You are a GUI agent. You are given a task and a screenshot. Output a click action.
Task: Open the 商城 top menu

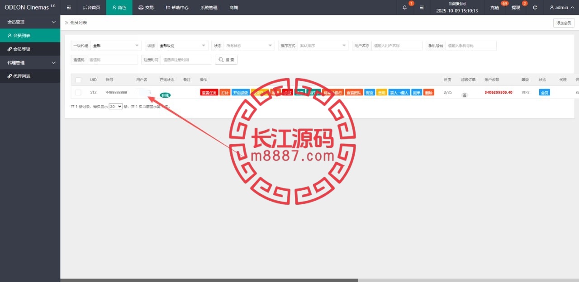point(234,8)
